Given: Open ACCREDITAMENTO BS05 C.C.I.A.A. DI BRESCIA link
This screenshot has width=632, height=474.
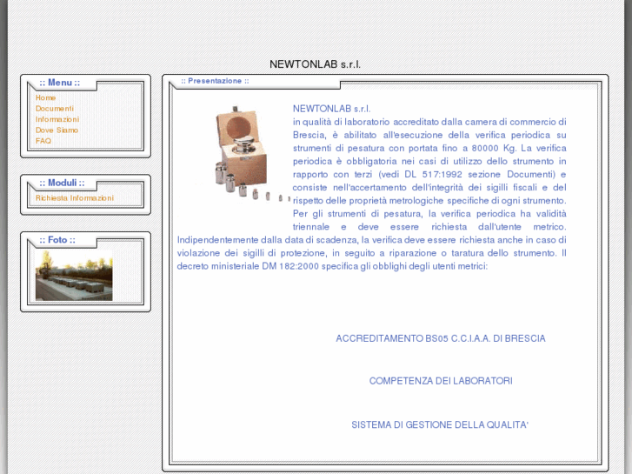Looking at the screenshot, I should [441, 338].
